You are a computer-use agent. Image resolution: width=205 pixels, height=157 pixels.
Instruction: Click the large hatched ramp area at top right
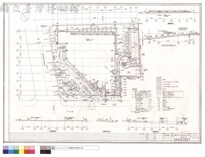135,43
